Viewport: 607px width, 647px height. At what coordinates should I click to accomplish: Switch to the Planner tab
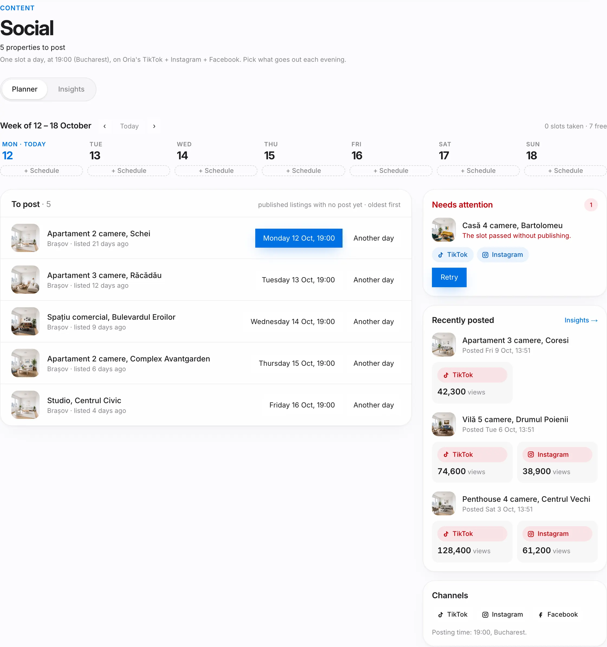(x=25, y=89)
